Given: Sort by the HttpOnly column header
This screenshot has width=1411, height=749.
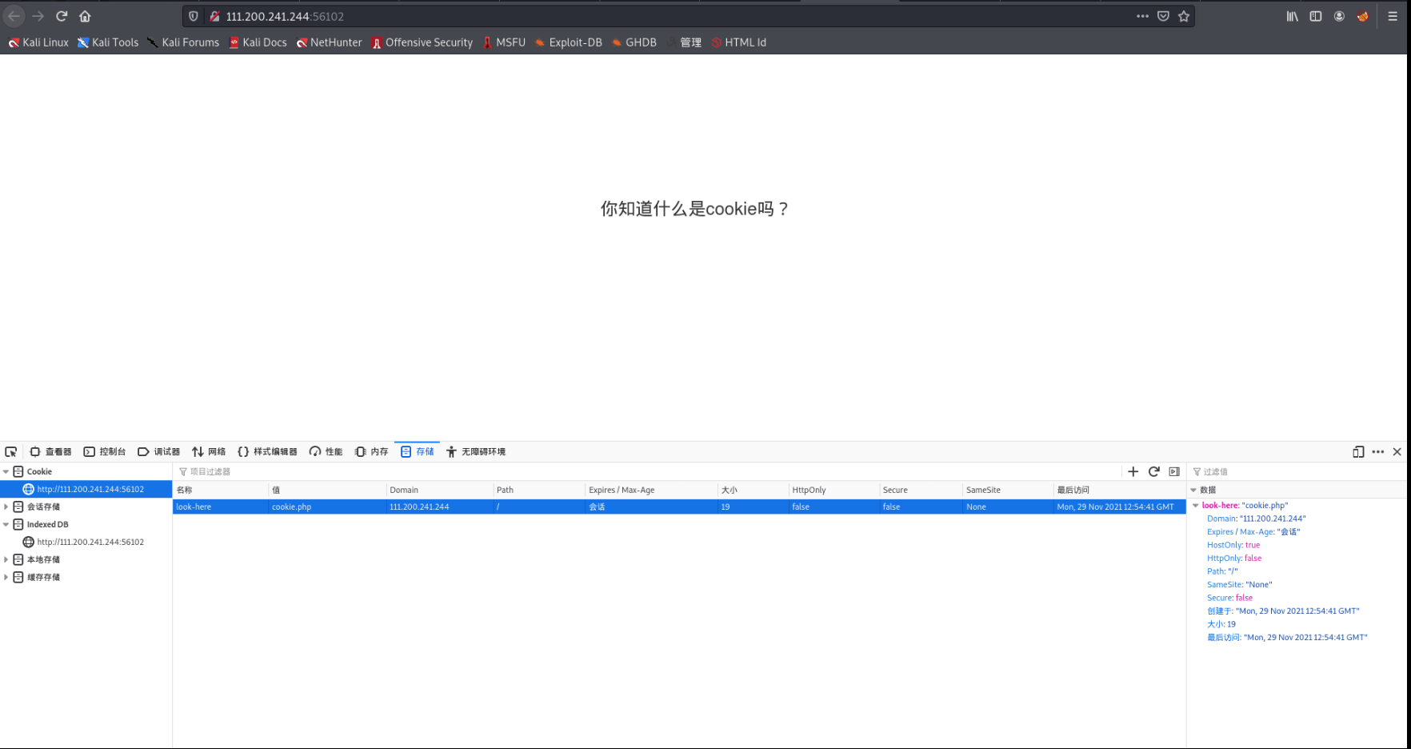Looking at the screenshot, I should (x=833, y=490).
